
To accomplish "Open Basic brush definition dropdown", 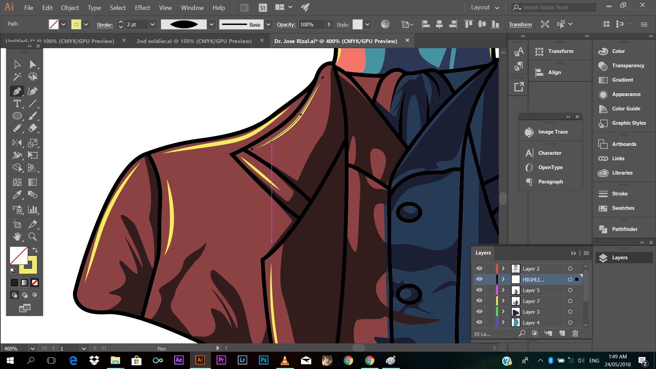I will tap(269, 24).
